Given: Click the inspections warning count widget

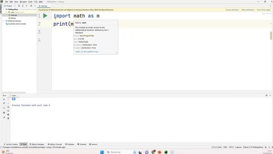Looking at the screenshot, I should click(x=264, y=13).
